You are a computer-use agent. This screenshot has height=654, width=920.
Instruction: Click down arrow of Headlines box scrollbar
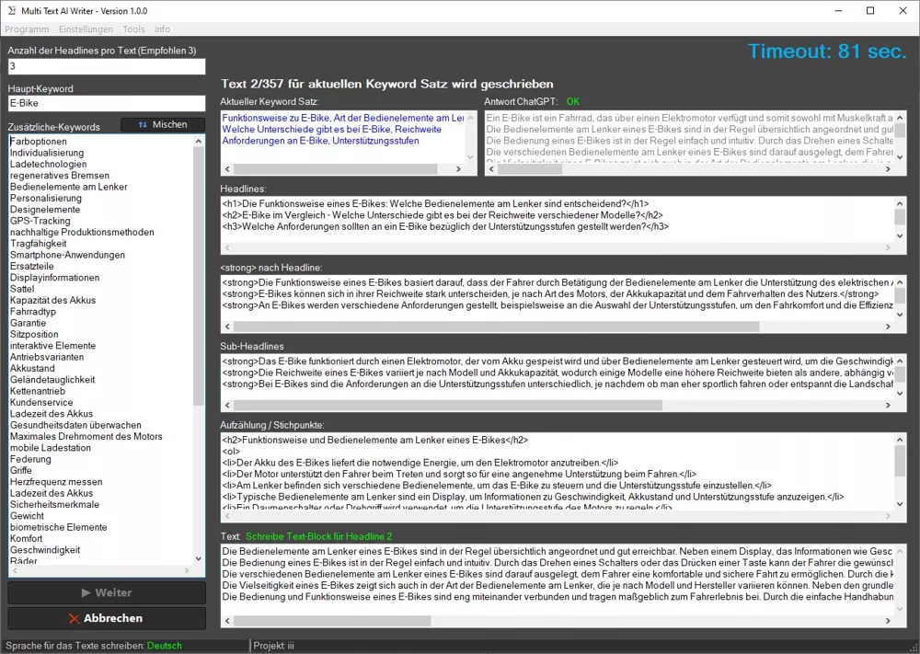click(x=900, y=235)
